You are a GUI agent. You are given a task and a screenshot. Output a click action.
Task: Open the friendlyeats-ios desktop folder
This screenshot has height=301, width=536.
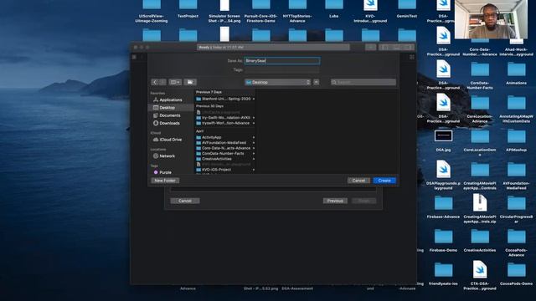point(443,270)
